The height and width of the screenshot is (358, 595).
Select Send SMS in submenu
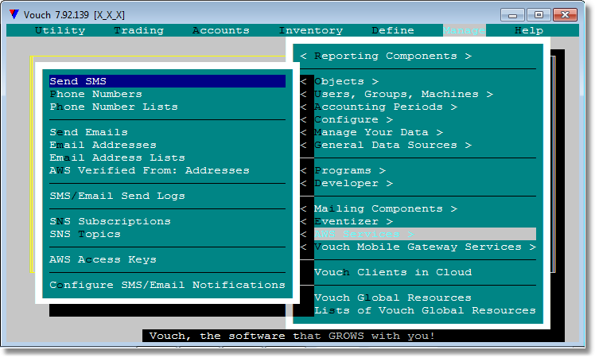click(x=167, y=81)
